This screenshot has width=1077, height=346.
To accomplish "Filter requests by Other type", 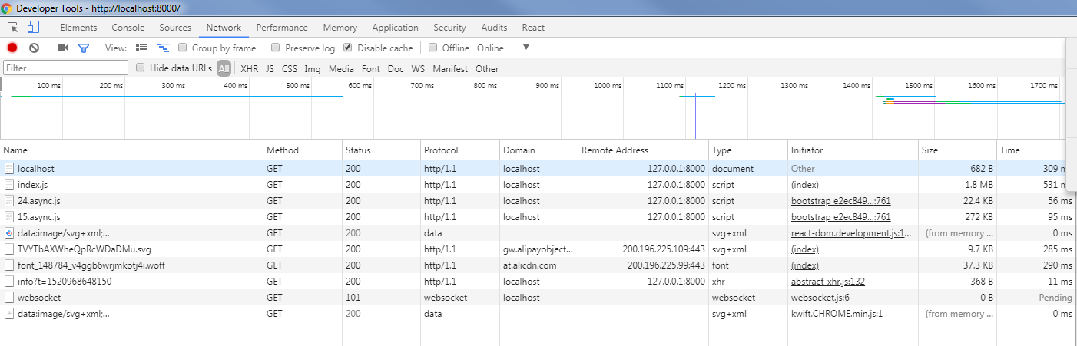I will pyautogui.click(x=487, y=68).
